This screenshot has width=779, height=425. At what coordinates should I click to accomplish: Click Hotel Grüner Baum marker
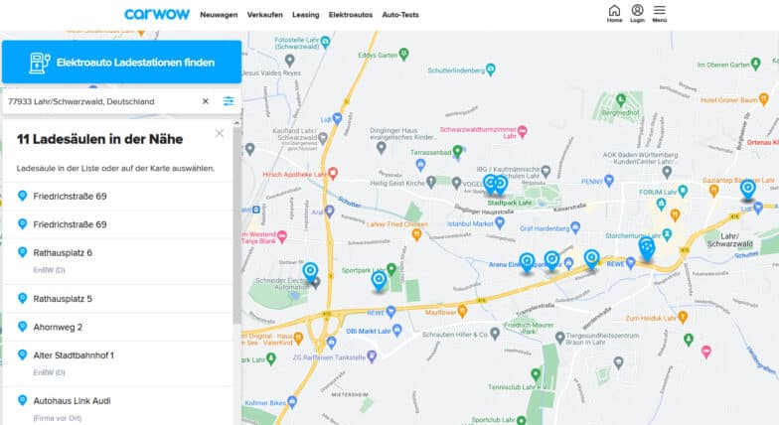coord(763,99)
